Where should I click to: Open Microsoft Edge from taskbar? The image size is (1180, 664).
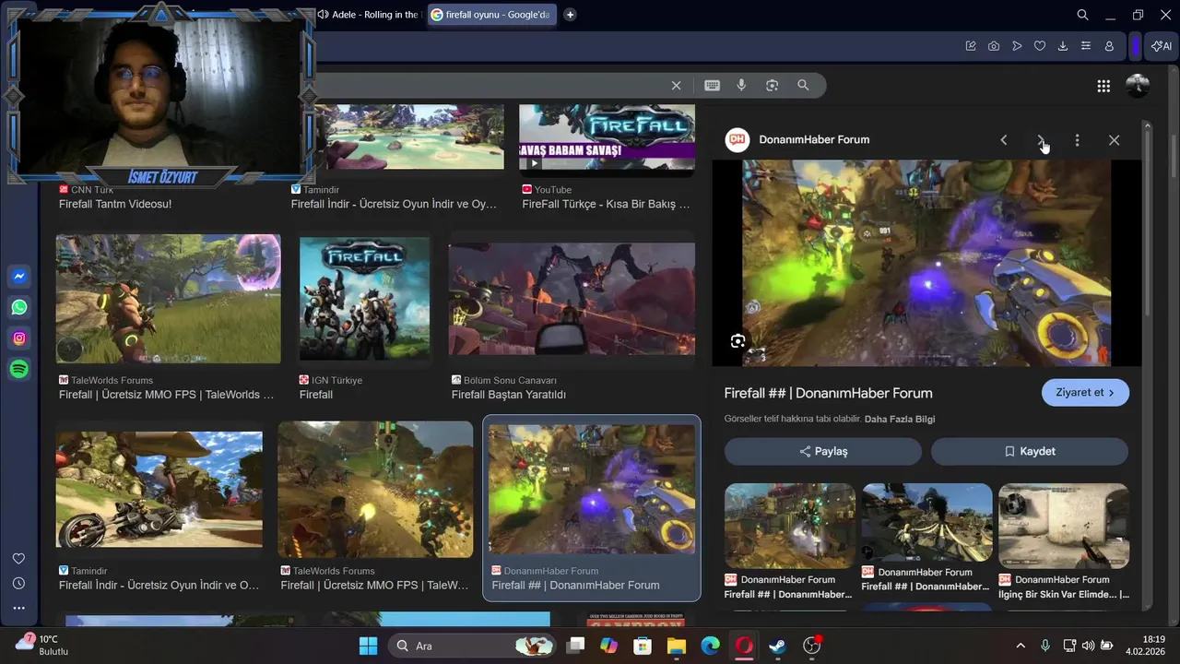point(710,646)
